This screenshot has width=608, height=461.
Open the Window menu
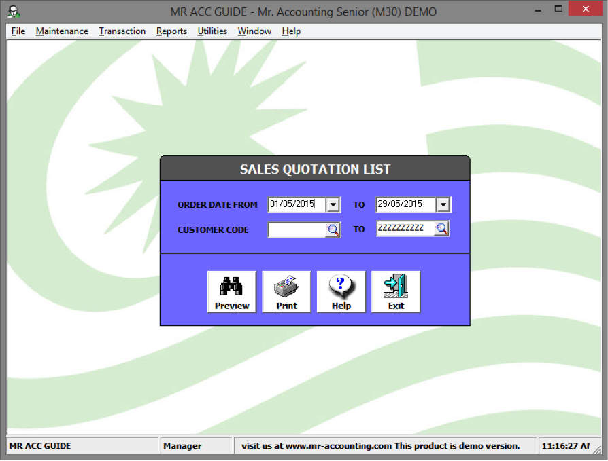pos(254,31)
